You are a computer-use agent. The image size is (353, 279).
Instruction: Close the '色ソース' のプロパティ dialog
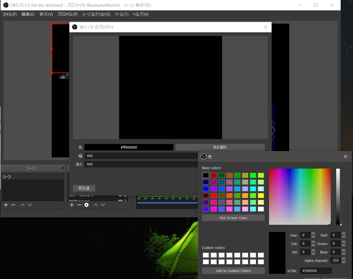(266, 27)
